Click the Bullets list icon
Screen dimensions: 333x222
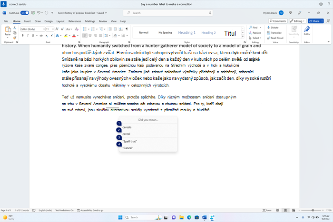[x=85, y=29]
